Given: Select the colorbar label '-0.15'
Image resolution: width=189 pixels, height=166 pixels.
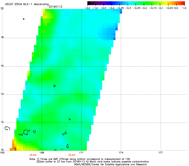Looking at the screenshot, I should pos(153,8).
